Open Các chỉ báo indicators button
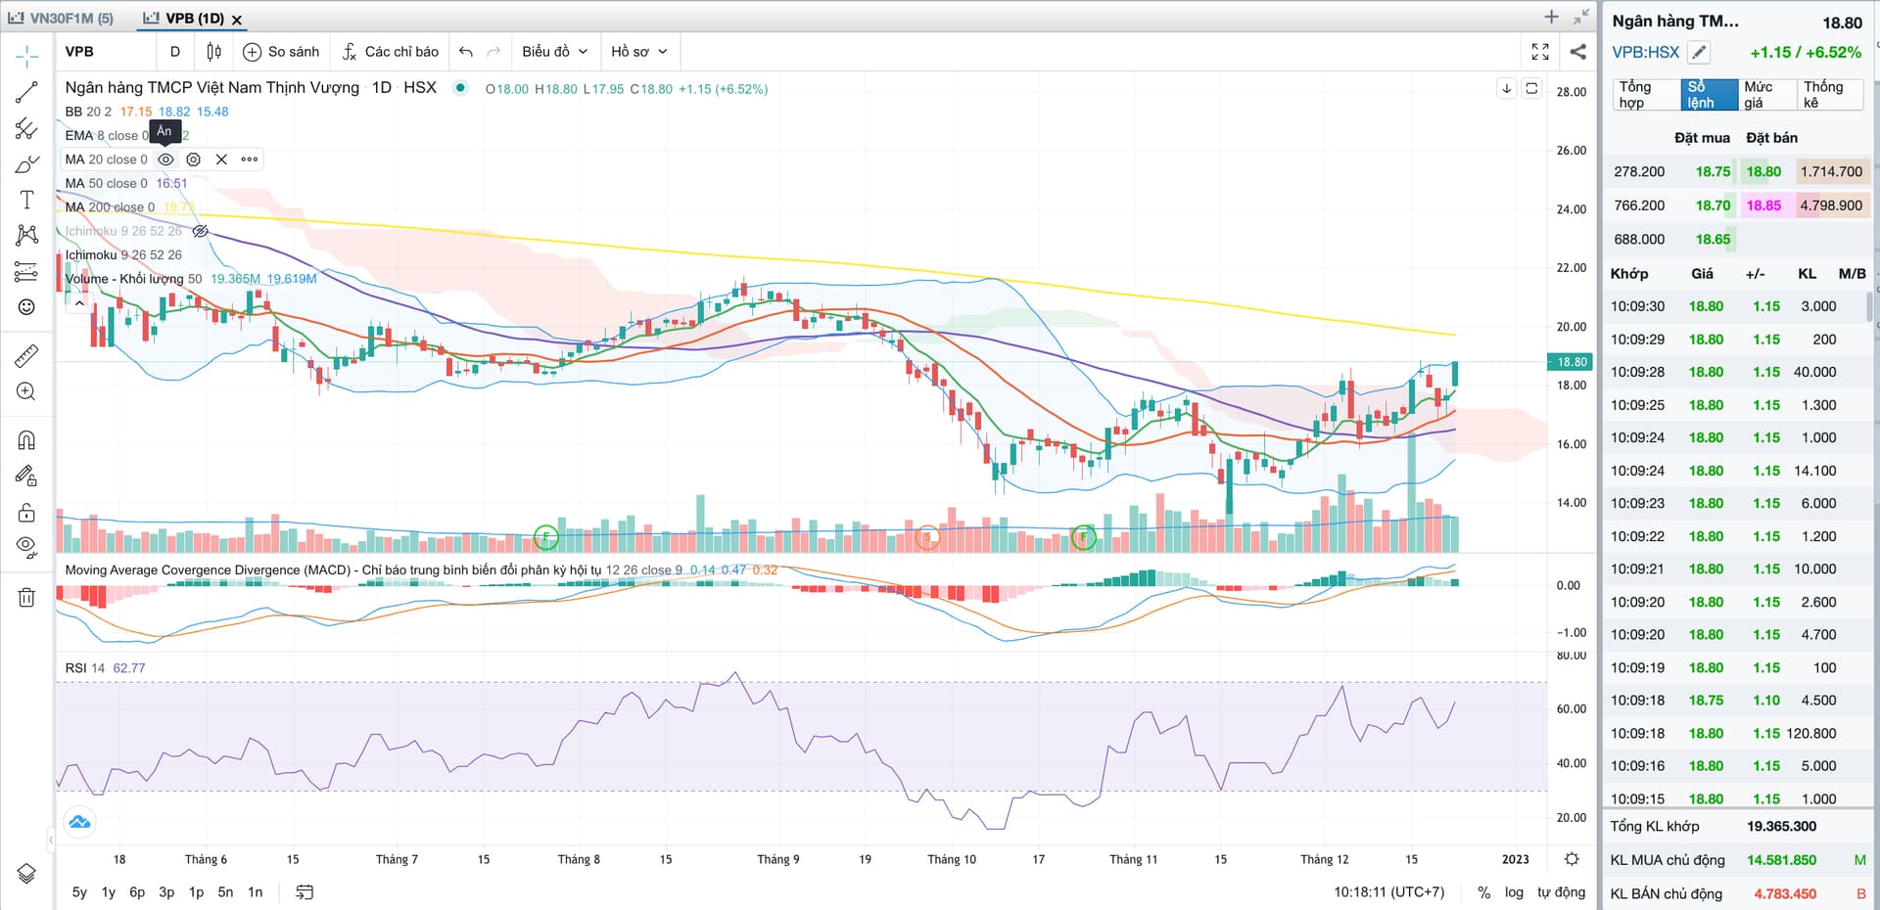 pos(391,52)
